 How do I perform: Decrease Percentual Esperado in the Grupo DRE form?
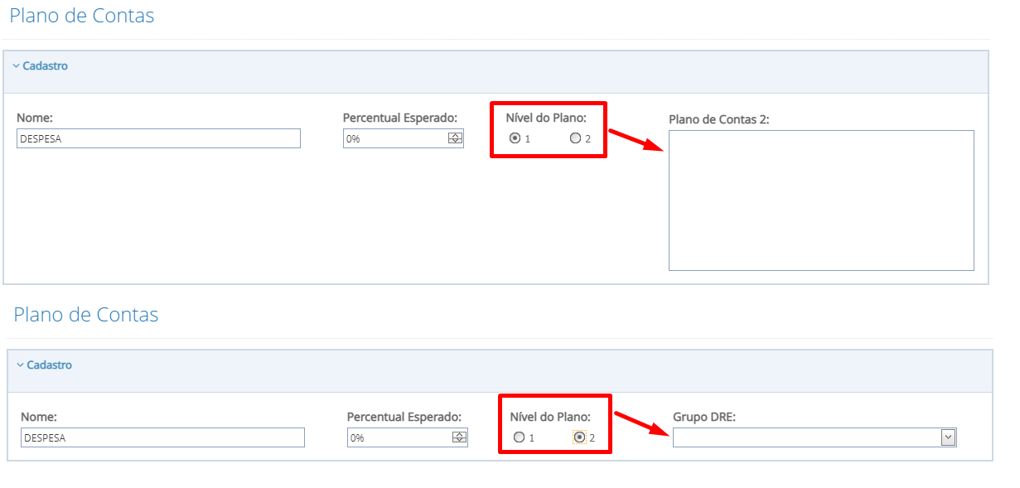(x=459, y=441)
